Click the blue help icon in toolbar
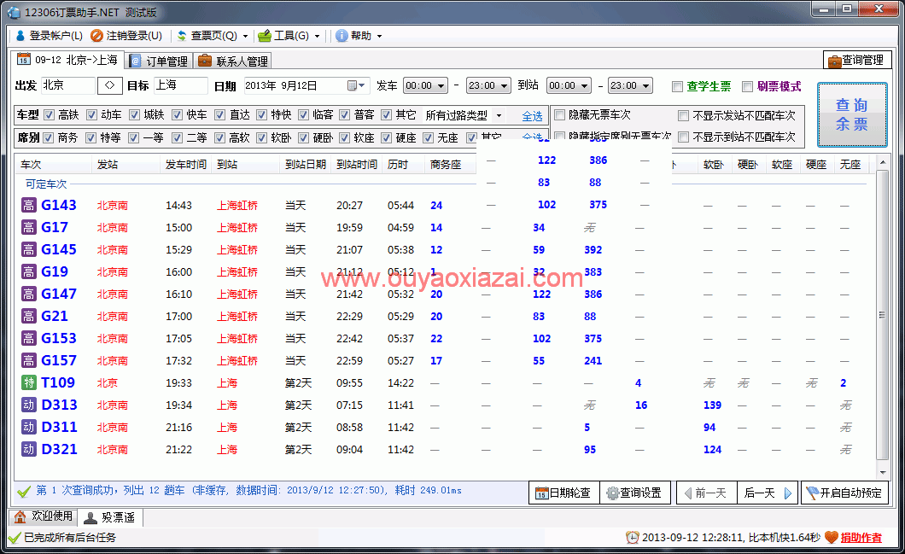 pos(342,36)
